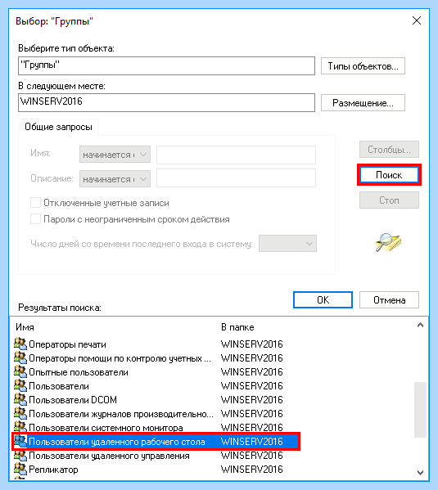Click the Имя column header
The height and width of the screenshot is (490, 438).
click(25, 327)
